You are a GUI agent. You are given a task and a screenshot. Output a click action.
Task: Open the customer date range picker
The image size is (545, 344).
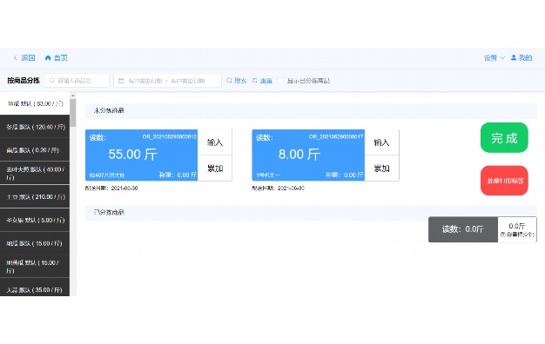(167, 81)
